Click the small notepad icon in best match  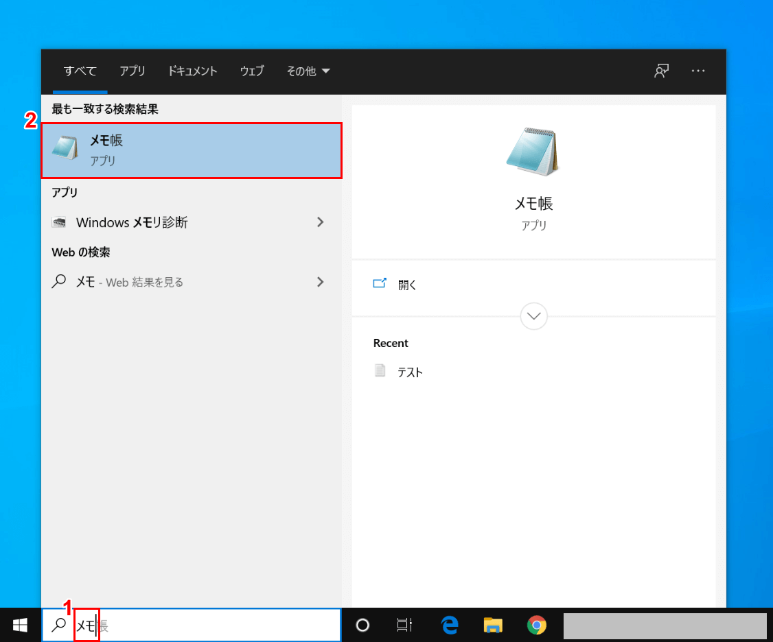click(65, 148)
